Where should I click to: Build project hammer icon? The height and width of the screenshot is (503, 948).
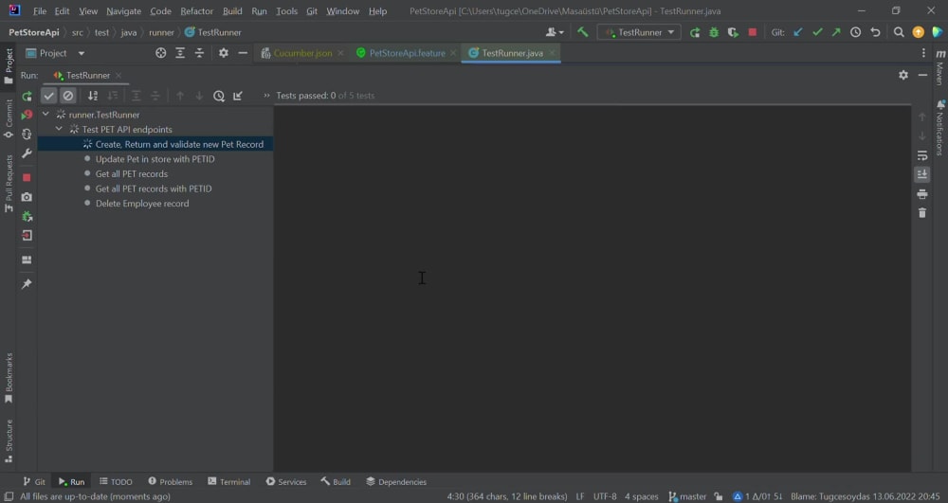click(583, 32)
